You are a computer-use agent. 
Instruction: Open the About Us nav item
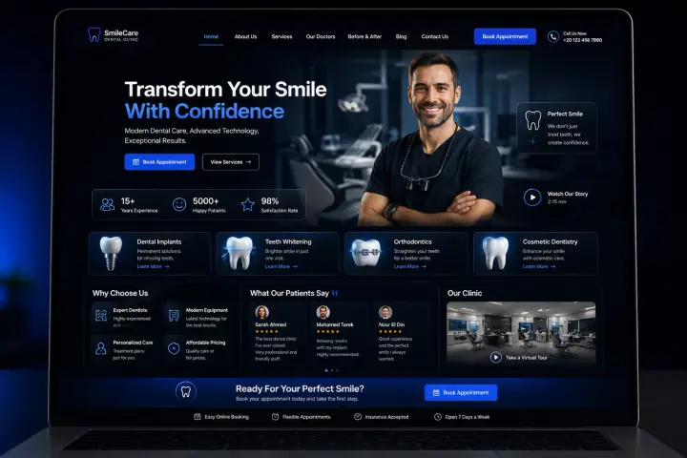pyautogui.click(x=246, y=37)
